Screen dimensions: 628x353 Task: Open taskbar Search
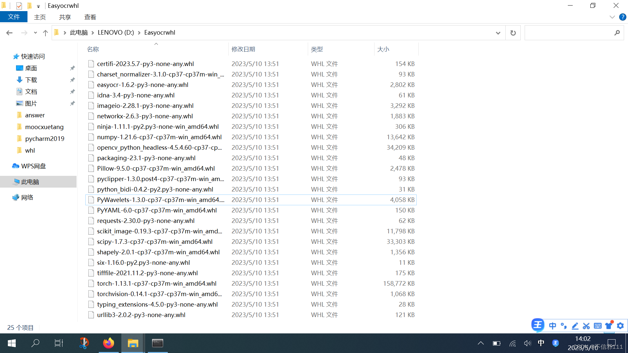[35, 343]
